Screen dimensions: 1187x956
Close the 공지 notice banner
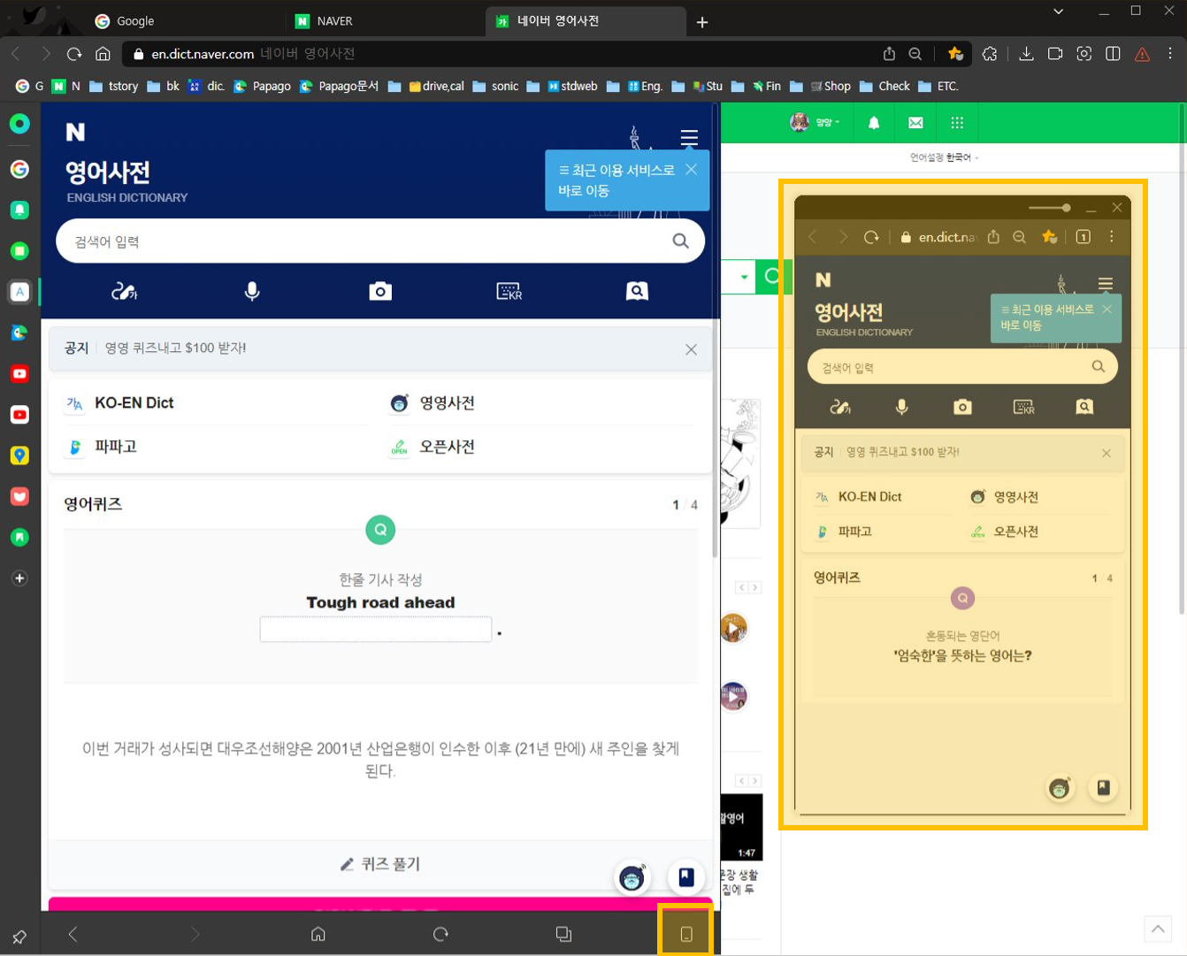(x=692, y=349)
